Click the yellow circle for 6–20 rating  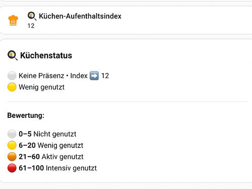coord(12,145)
